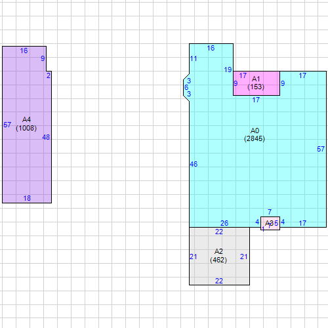328x328 pixels.
Task: Click dimension 16 atop cyan A0 area
Action: point(211,48)
